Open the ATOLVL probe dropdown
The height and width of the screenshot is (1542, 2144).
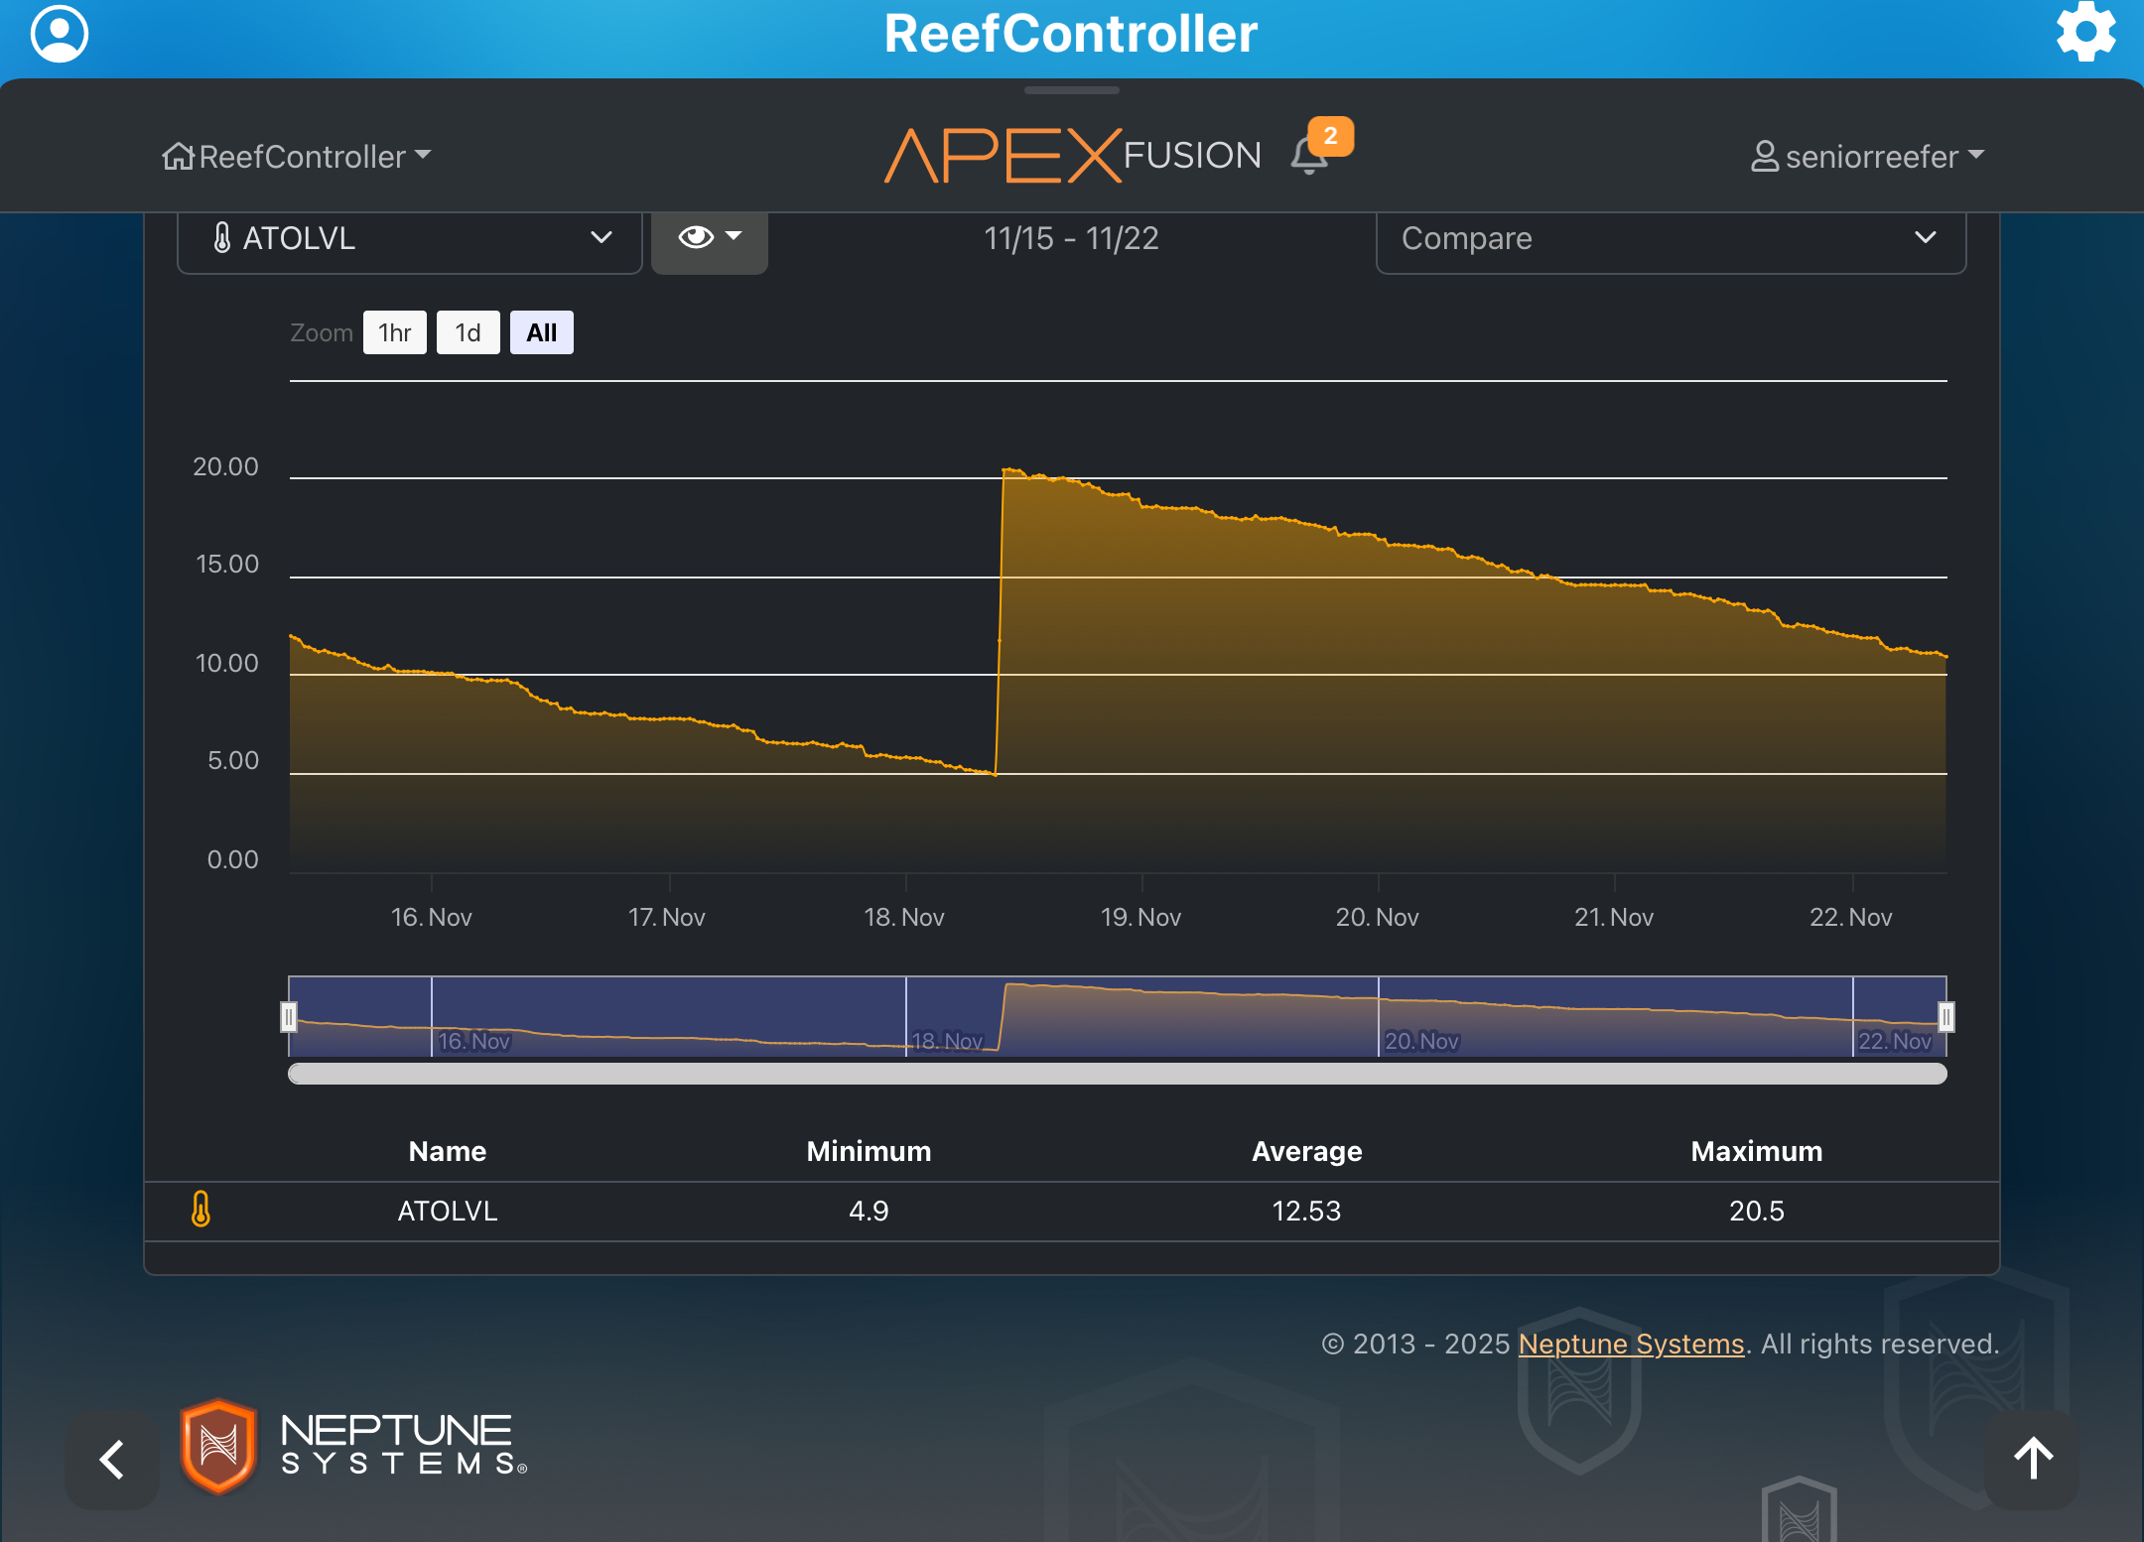409,238
